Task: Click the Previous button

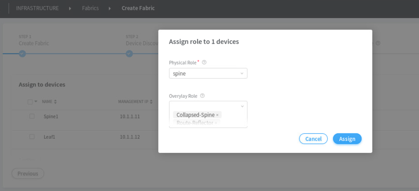Action: pos(28,174)
